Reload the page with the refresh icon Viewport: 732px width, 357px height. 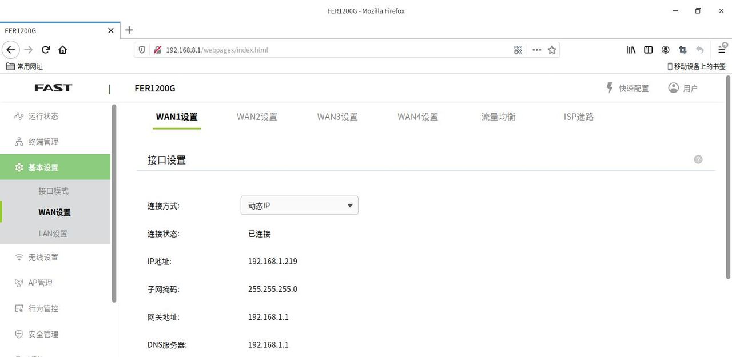coord(46,50)
